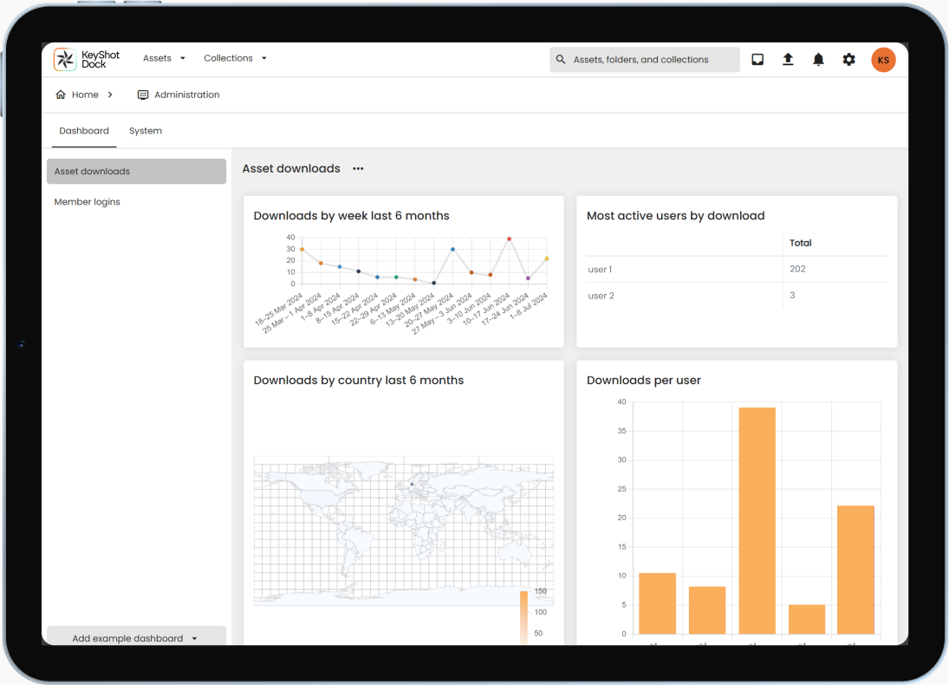Click the KeyShot Dock logo
949x685 pixels.
click(87, 59)
